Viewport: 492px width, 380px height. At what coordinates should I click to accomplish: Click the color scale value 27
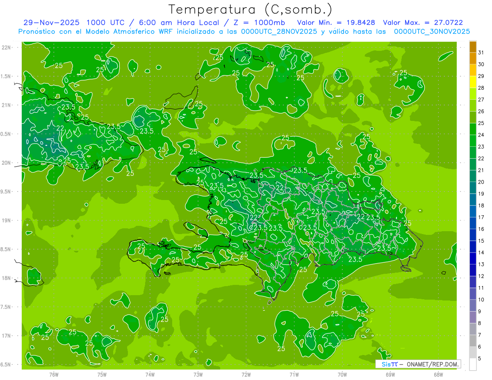[481, 100]
